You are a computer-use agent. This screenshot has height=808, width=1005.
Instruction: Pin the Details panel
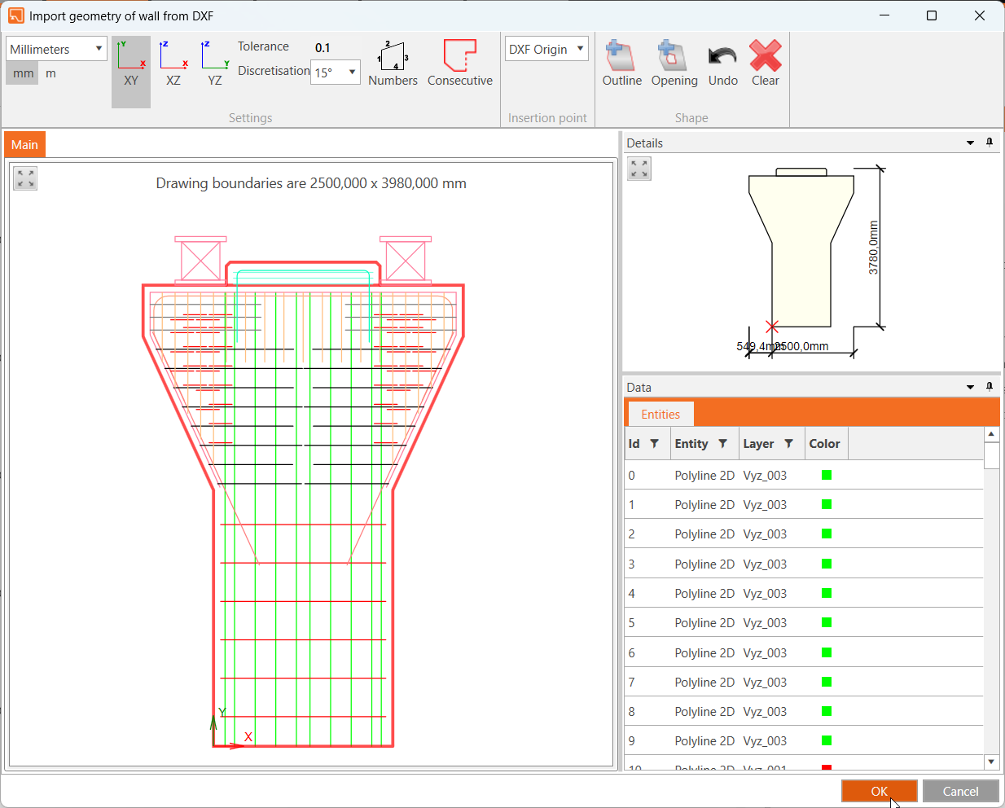coord(990,143)
